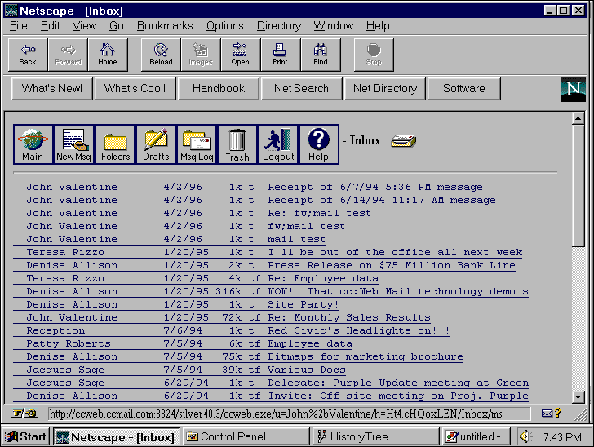Open the Directory menu
594x447 pixels.
[279, 26]
